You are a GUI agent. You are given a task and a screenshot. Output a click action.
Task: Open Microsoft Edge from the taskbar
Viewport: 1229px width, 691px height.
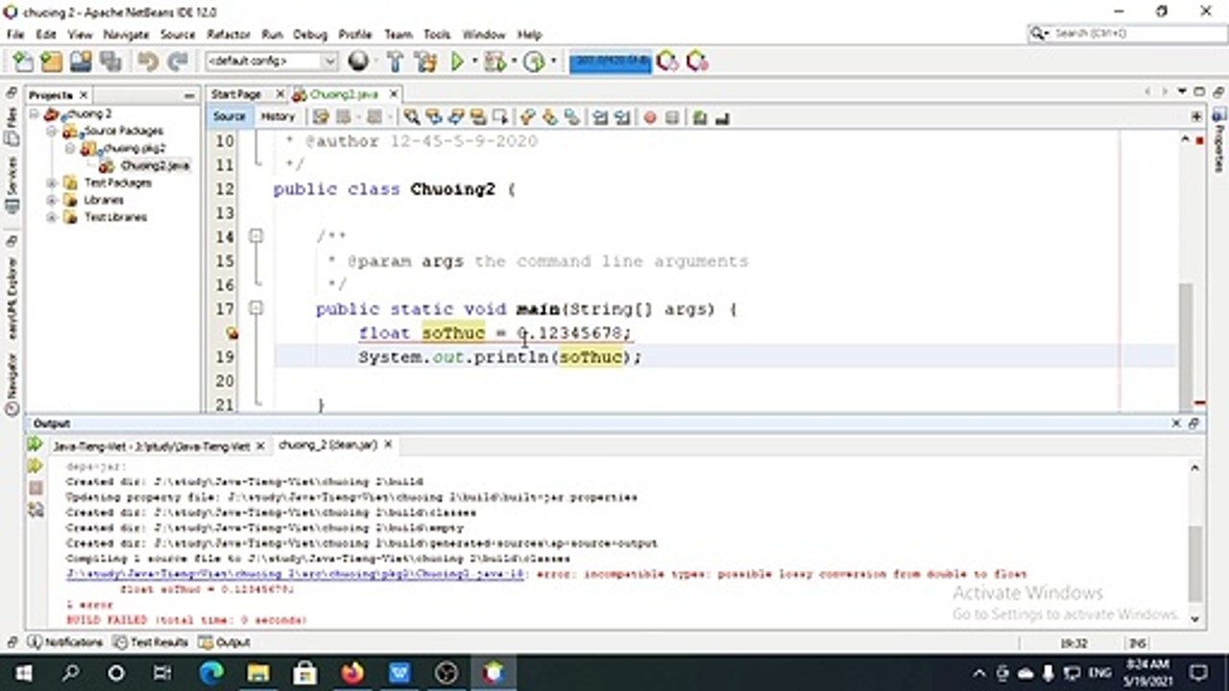coord(210,672)
